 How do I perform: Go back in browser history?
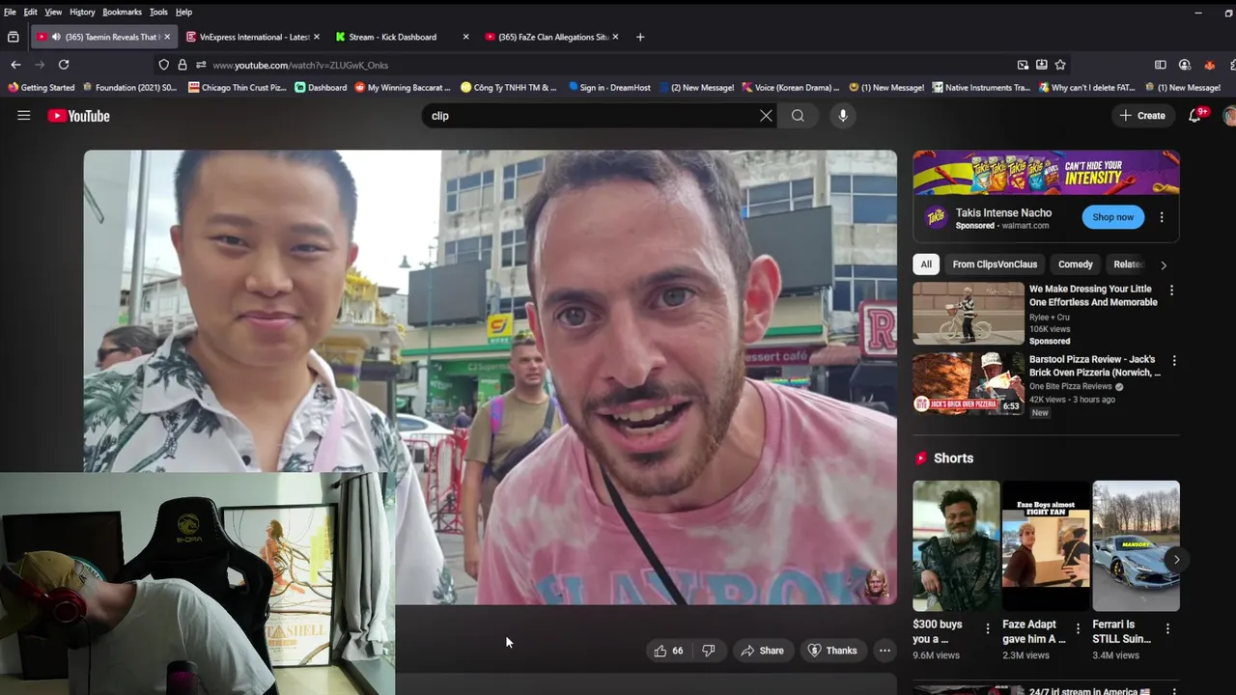(x=15, y=65)
